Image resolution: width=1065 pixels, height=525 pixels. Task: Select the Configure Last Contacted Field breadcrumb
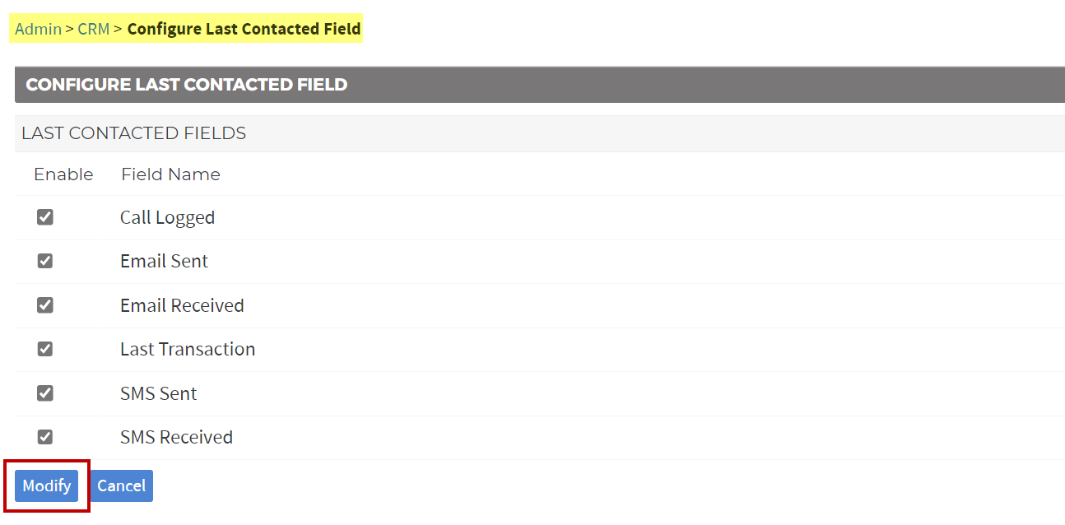pos(244,29)
